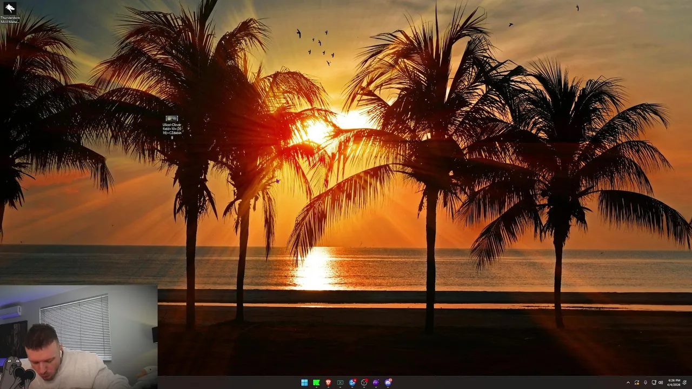Open Discord from the taskbar
The image size is (692, 389).
(388, 383)
